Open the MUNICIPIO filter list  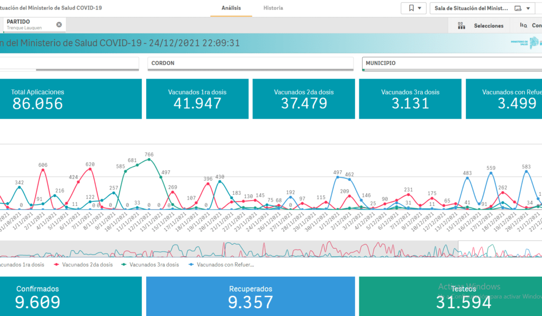[451, 63]
